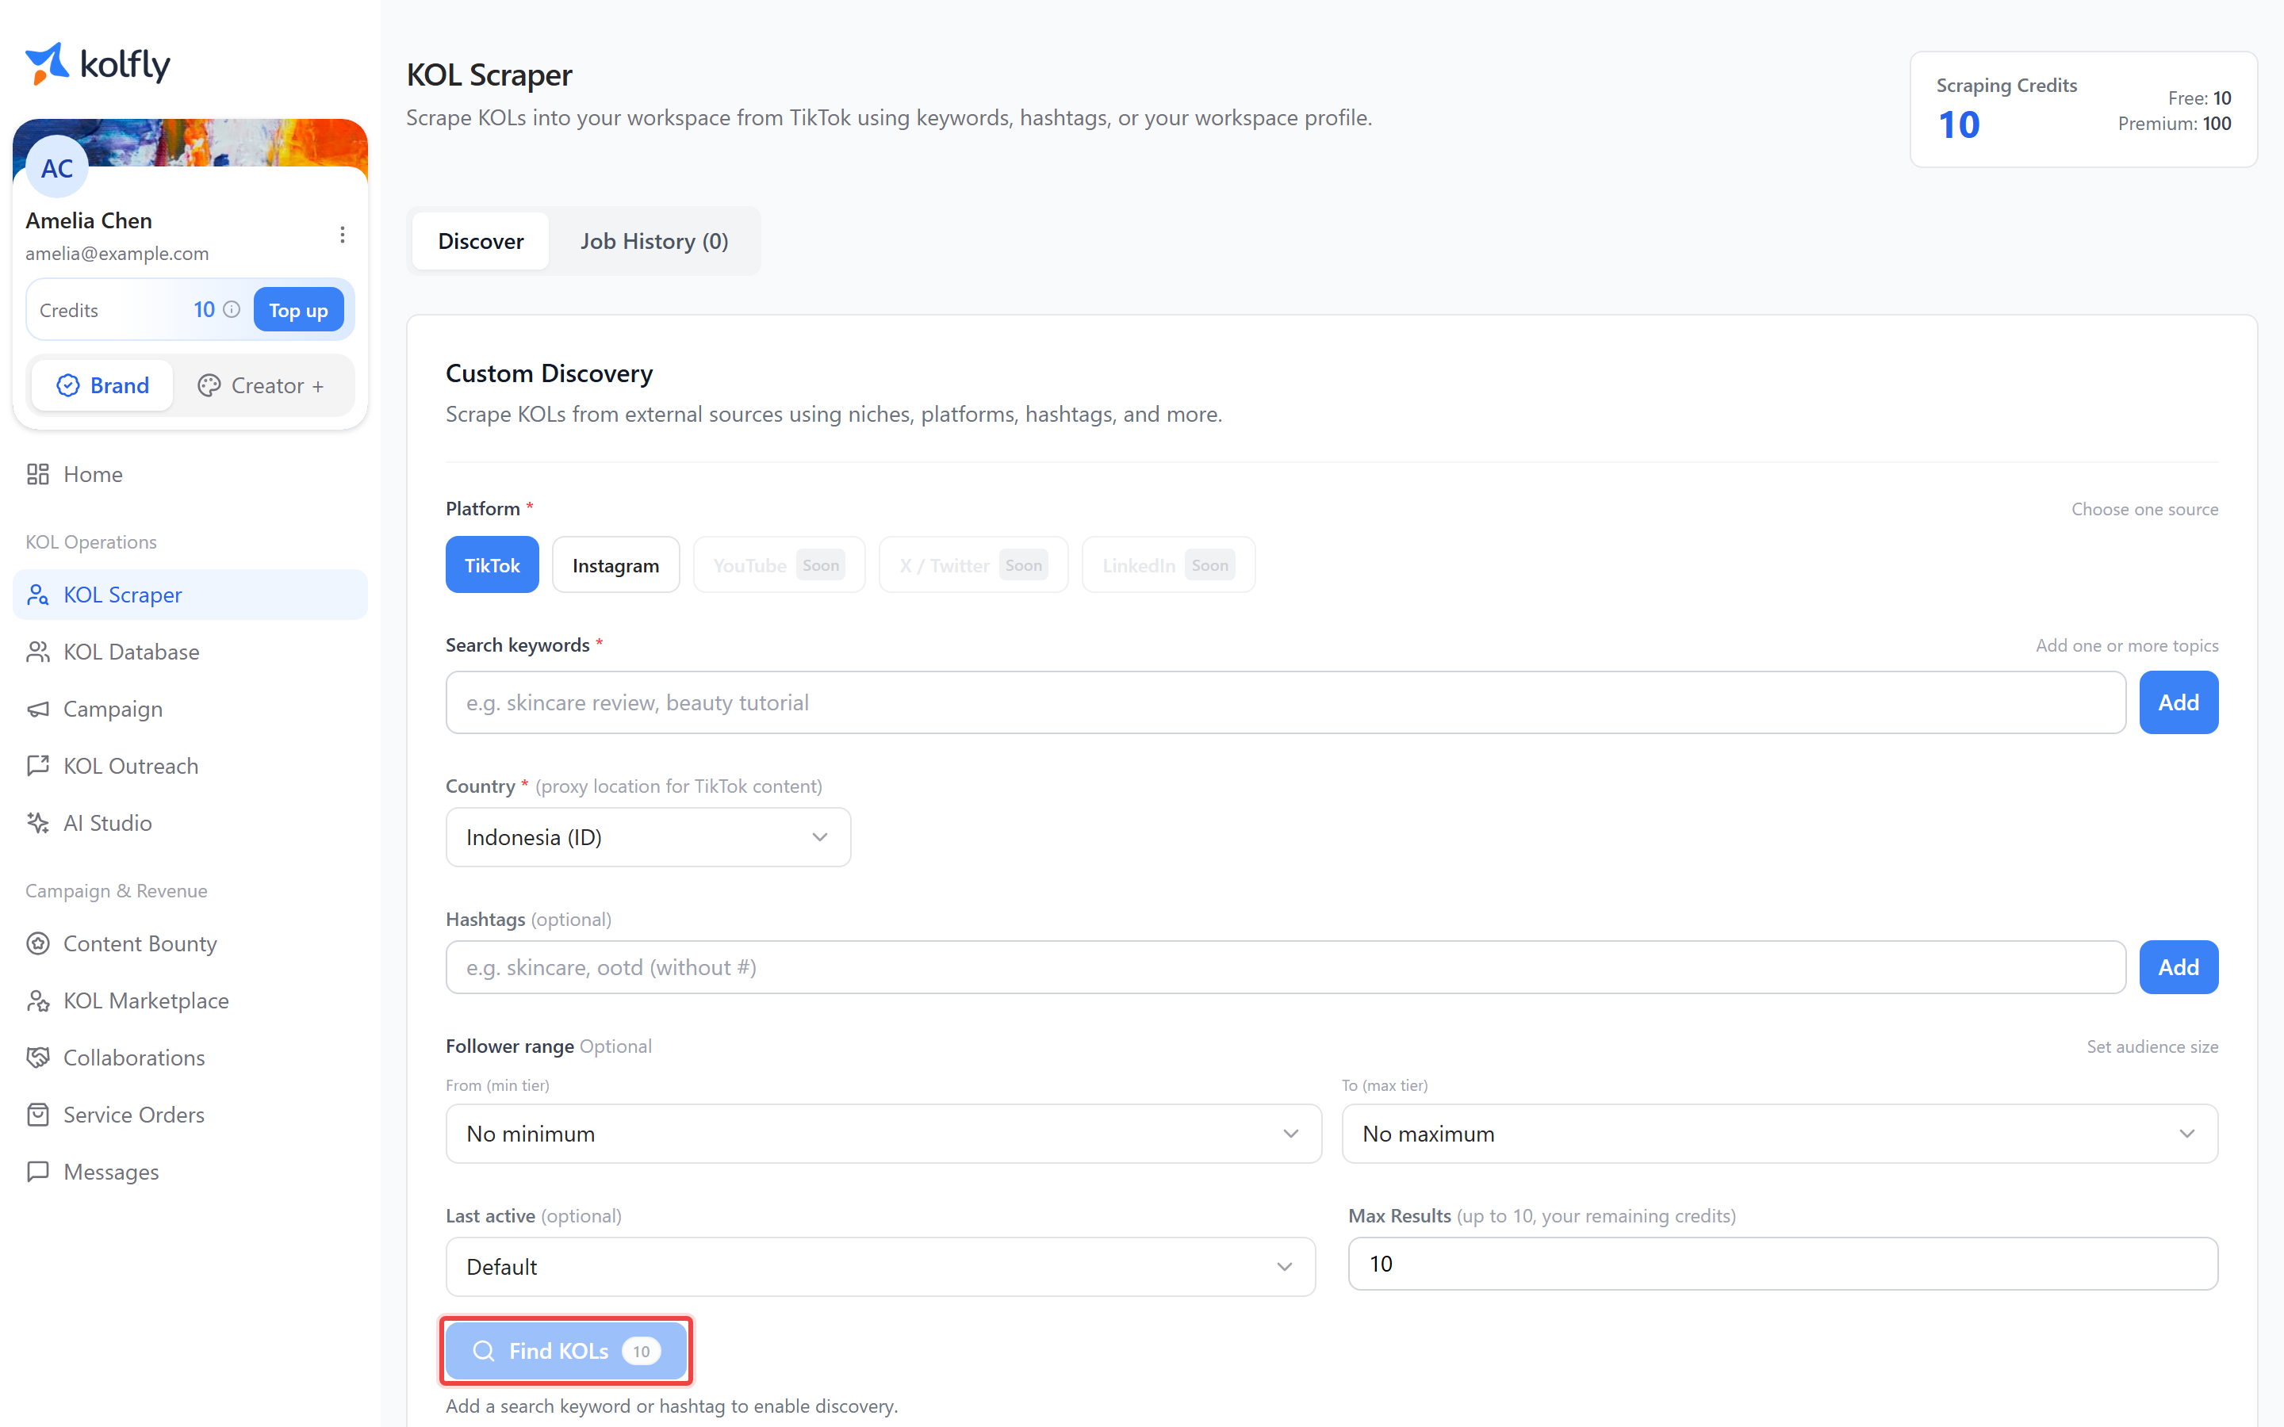Open the three-dot menu beside Amelia Chen
The image size is (2284, 1427).
(343, 234)
